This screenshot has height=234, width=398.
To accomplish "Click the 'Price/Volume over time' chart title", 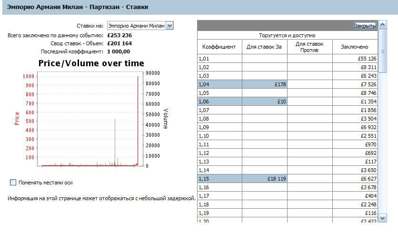I will 91,63.
